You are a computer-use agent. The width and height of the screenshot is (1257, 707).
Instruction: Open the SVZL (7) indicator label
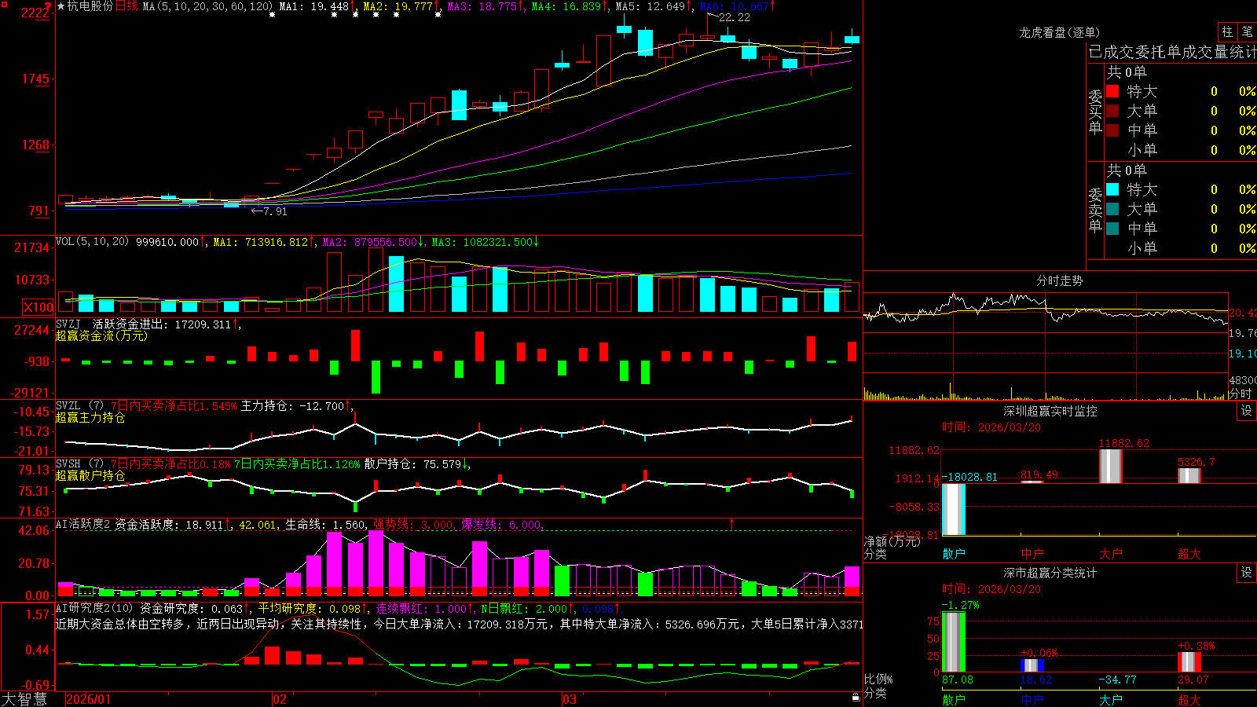click(x=79, y=406)
